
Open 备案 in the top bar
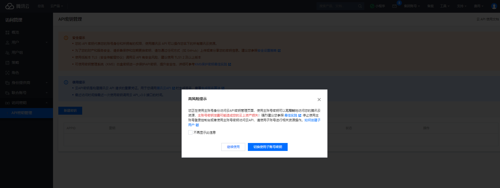pos(431,6)
